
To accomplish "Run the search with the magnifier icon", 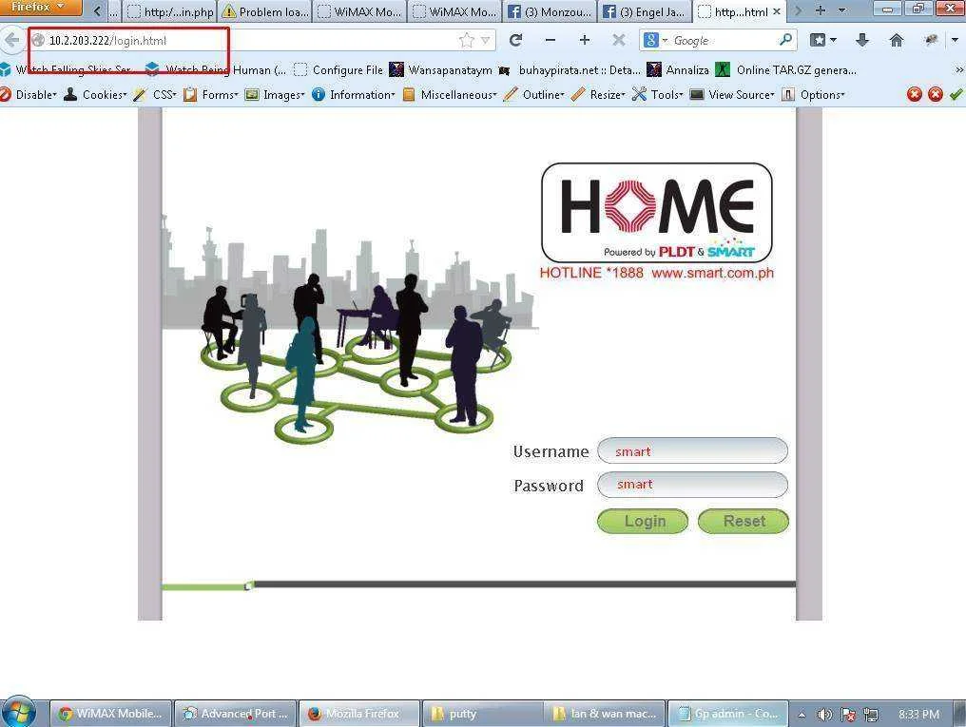I will point(785,41).
